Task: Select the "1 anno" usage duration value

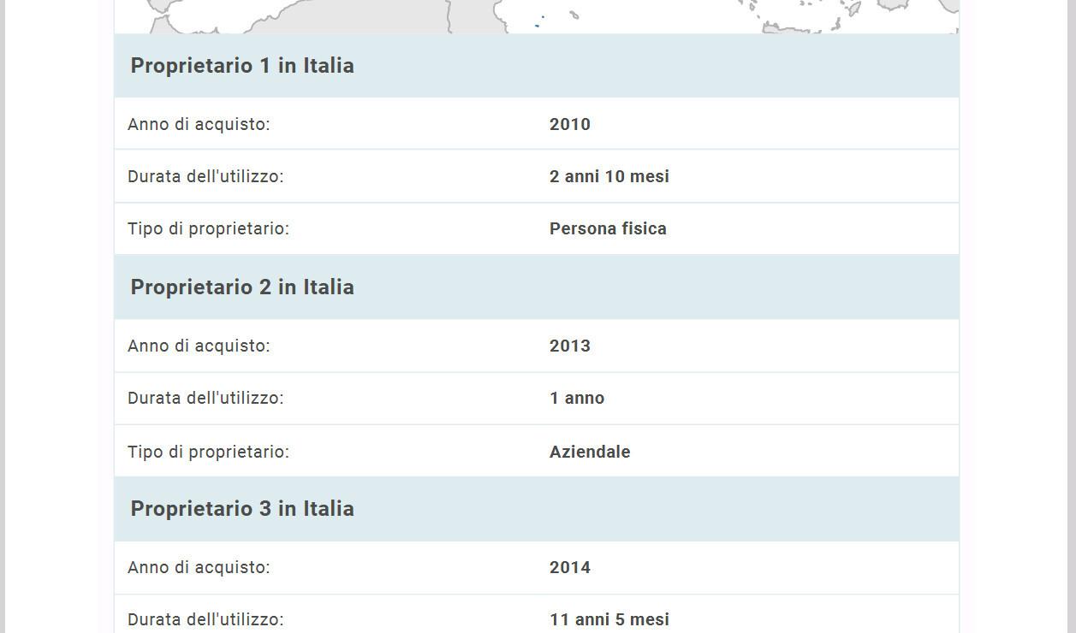Action: click(577, 399)
